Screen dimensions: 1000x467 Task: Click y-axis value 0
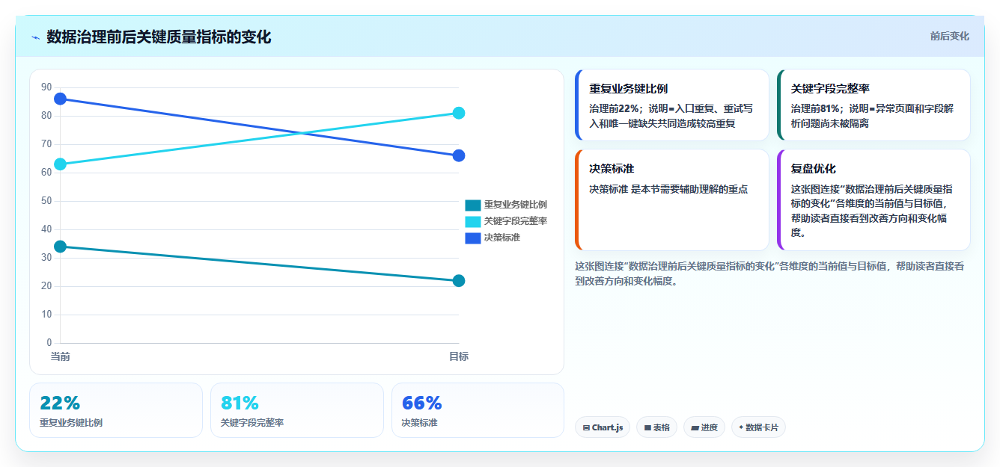(x=49, y=343)
